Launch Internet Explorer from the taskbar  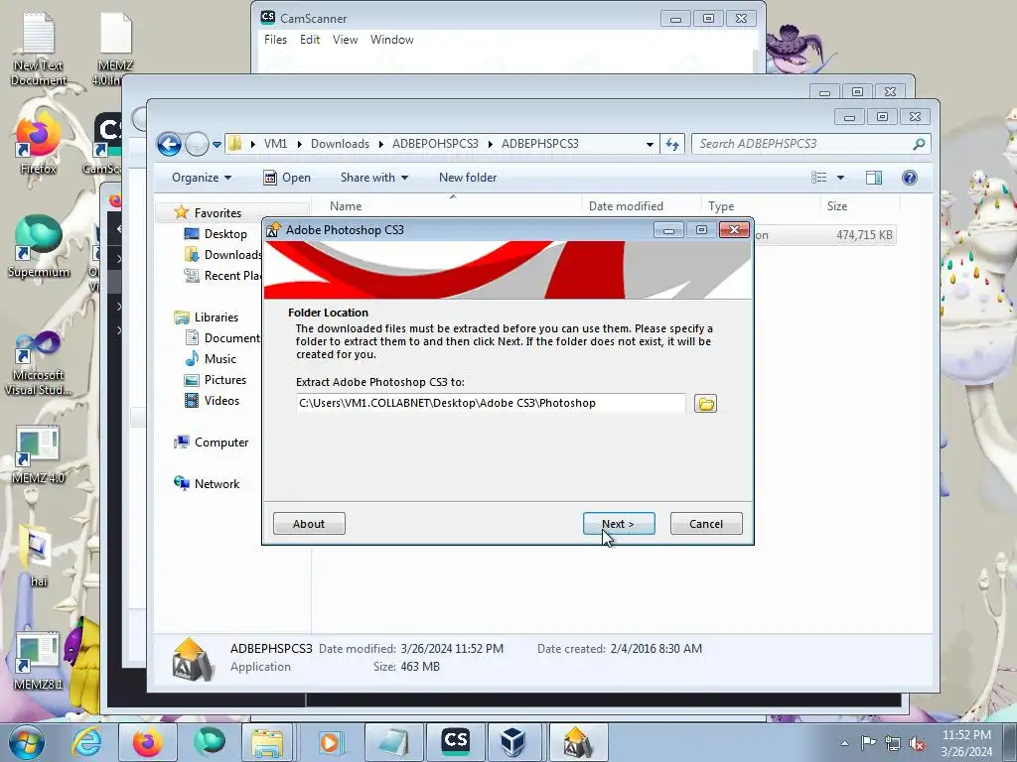click(88, 742)
